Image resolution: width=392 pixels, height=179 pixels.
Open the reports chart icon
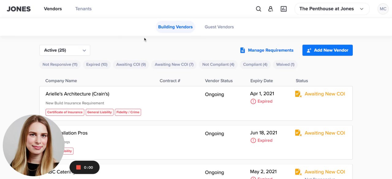284,9
